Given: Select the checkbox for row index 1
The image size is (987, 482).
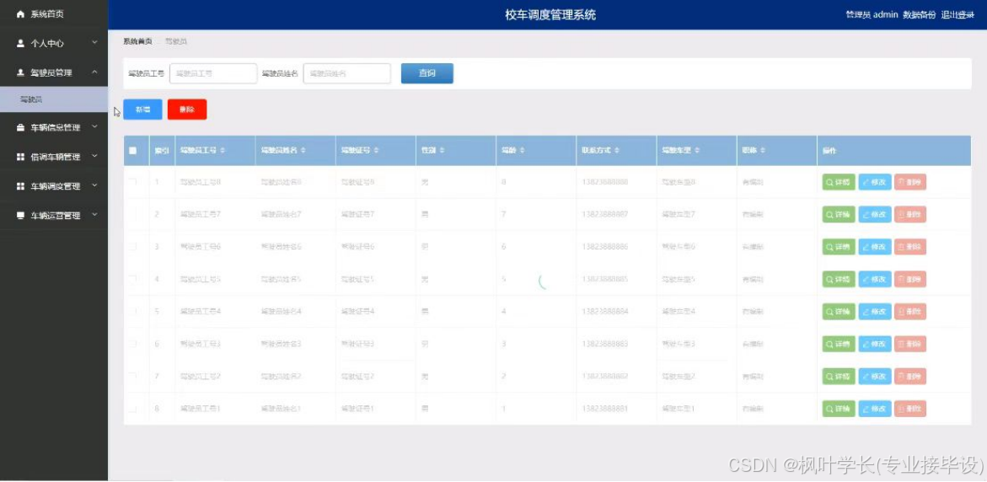Looking at the screenshot, I should [132, 183].
